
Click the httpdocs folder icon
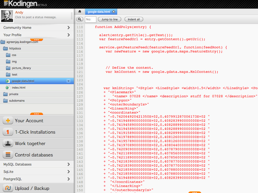6,49
